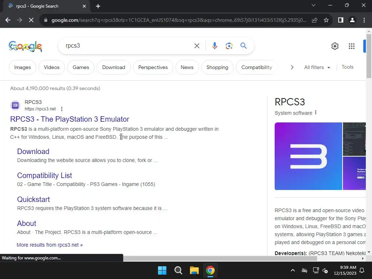Open tab search chevron in title bar
The width and height of the screenshot is (372, 279).
(314, 5)
